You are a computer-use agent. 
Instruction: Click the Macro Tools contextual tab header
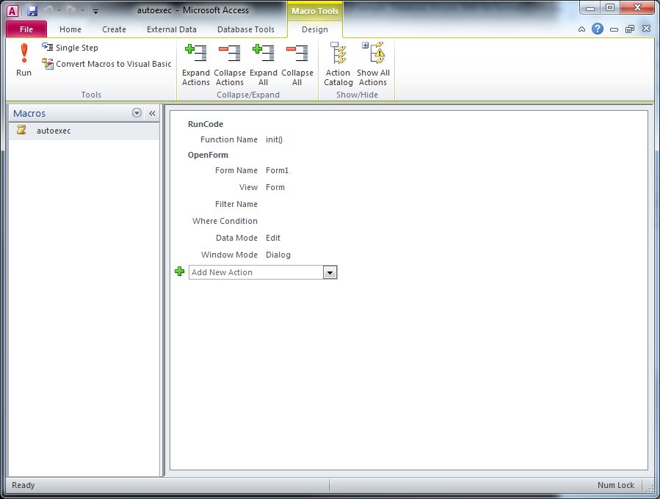pos(315,11)
